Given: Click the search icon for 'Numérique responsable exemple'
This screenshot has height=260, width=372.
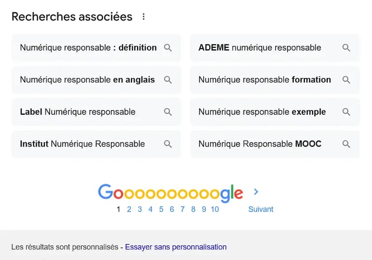Looking at the screenshot, I should coord(346,112).
